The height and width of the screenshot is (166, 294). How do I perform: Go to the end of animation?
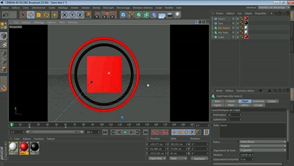coord(145,132)
